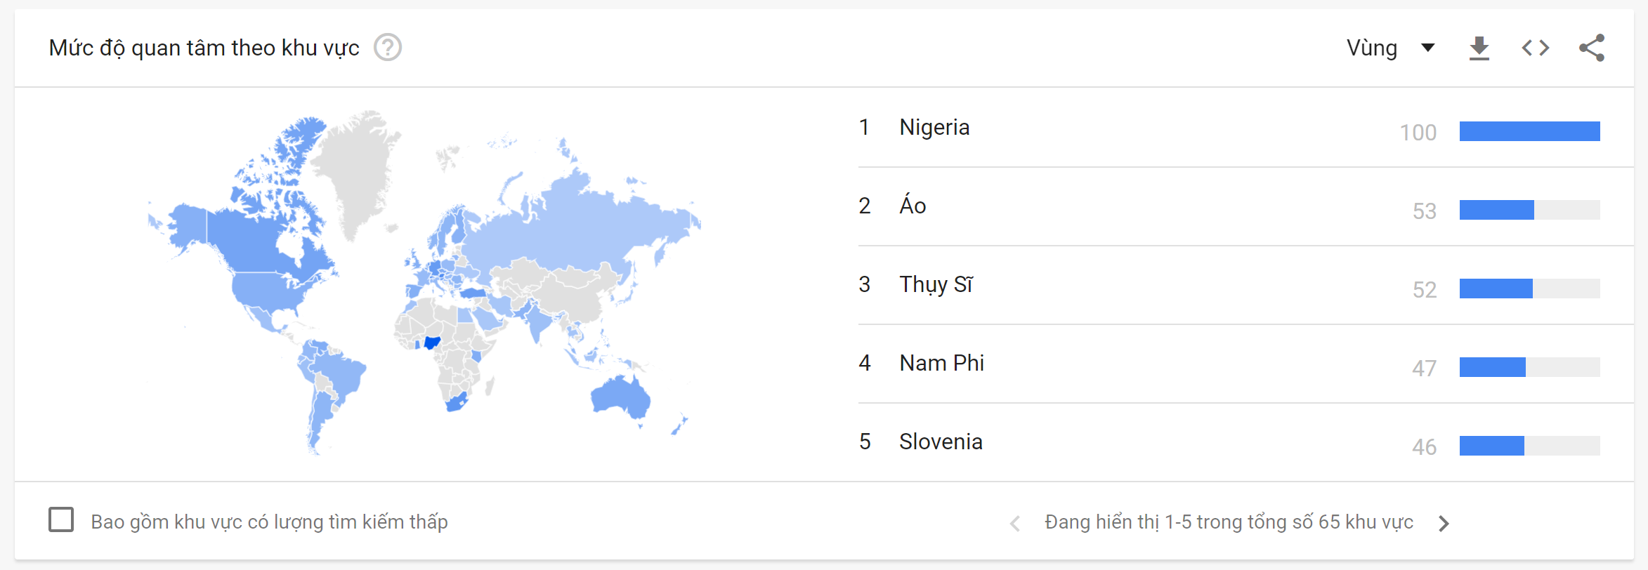Click Australia on the world map
The image size is (1648, 570).
click(620, 397)
